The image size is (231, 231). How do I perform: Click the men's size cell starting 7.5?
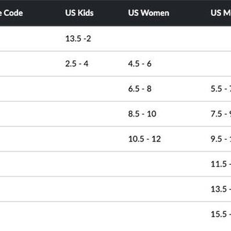click(221, 114)
